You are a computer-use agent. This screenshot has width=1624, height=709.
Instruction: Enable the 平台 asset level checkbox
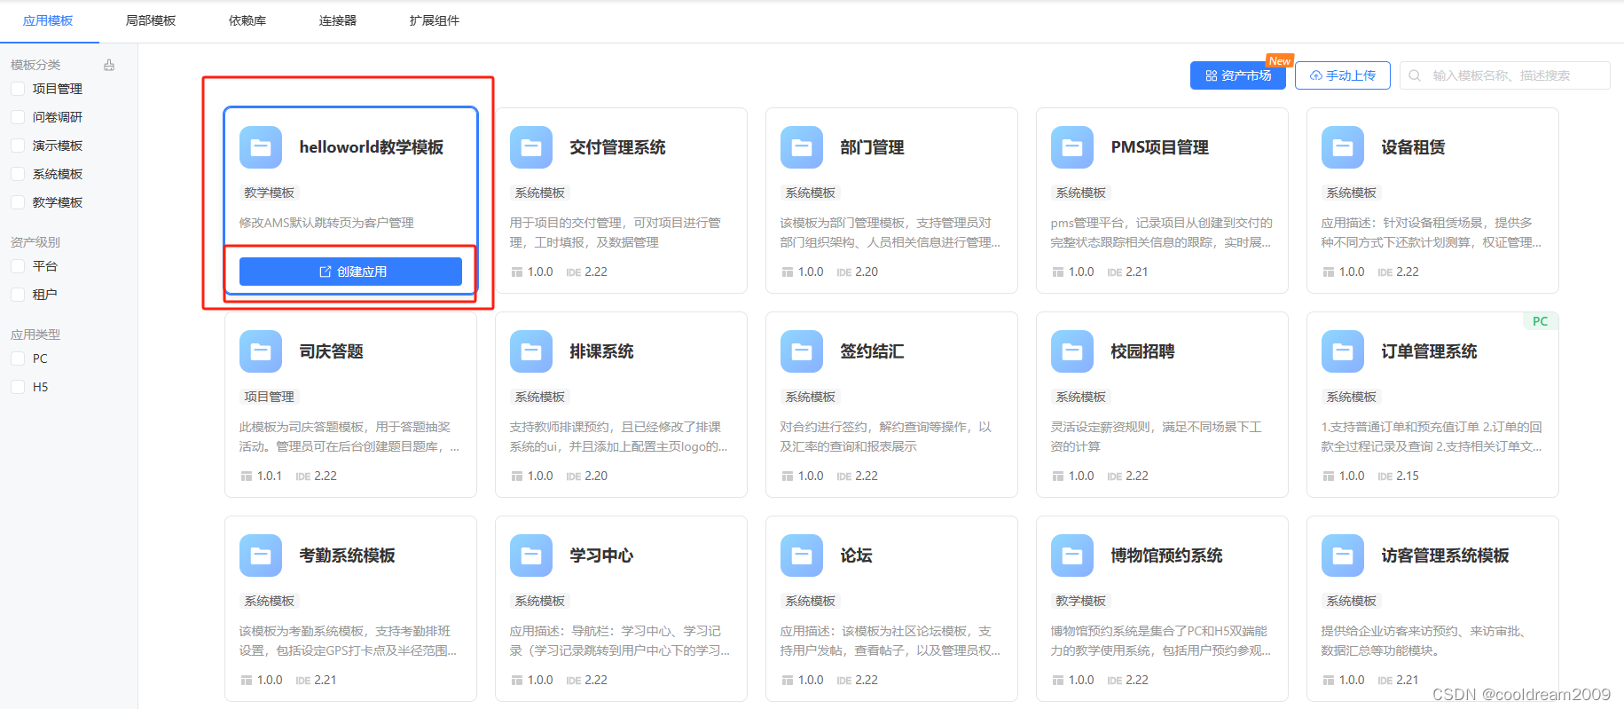pyautogui.click(x=18, y=266)
